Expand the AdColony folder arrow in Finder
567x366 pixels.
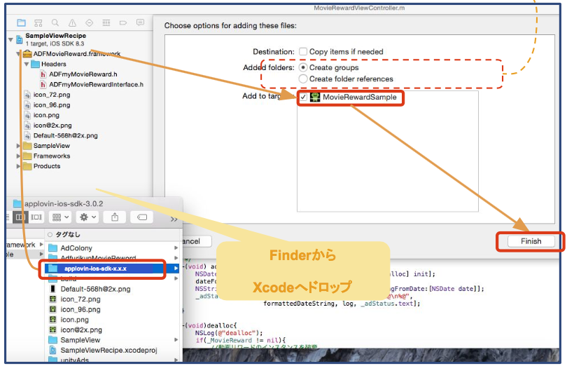(x=176, y=248)
